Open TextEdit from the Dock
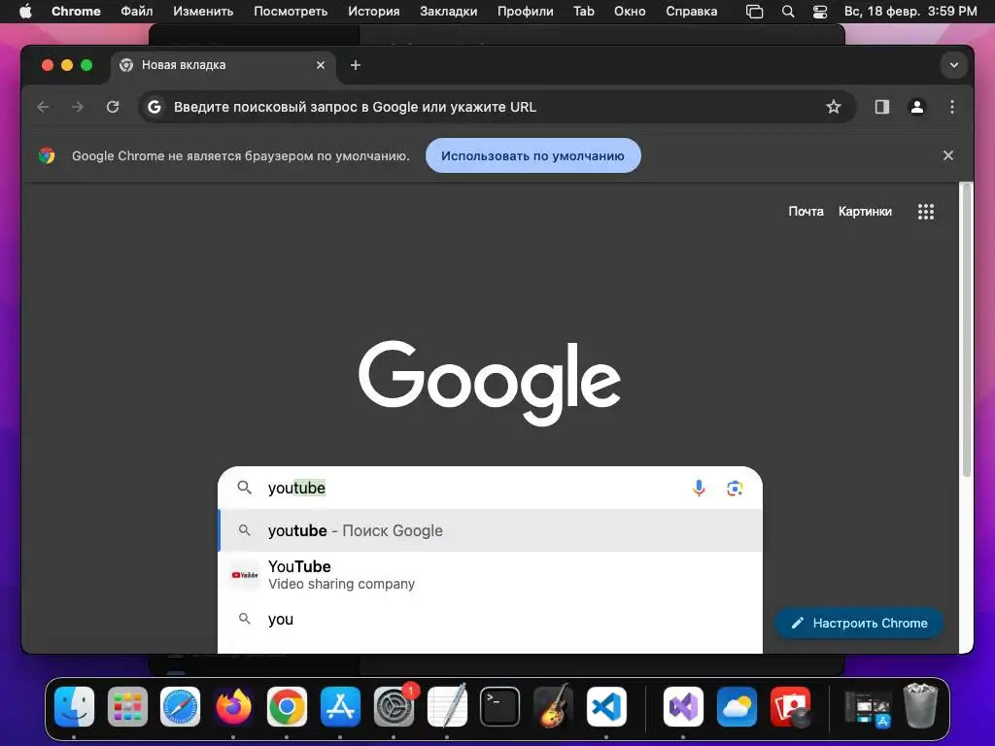995x746 pixels. coord(447,705)
